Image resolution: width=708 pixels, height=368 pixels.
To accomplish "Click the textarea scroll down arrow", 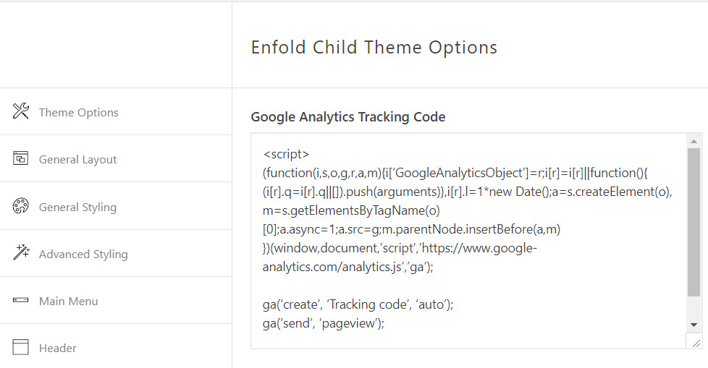I will tap(694, 325).
